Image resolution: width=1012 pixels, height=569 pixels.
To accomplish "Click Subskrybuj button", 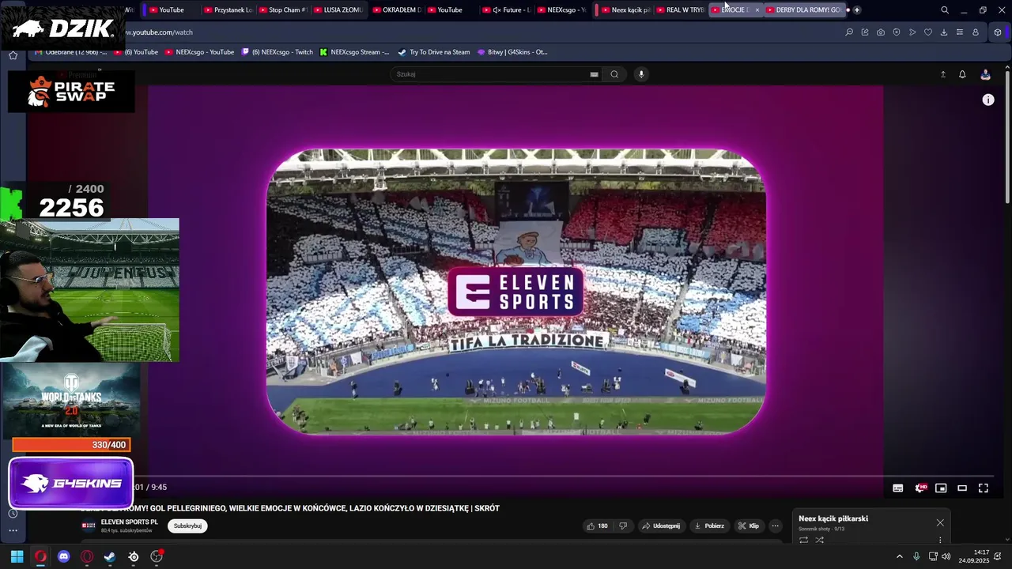I will click(187, 526).
